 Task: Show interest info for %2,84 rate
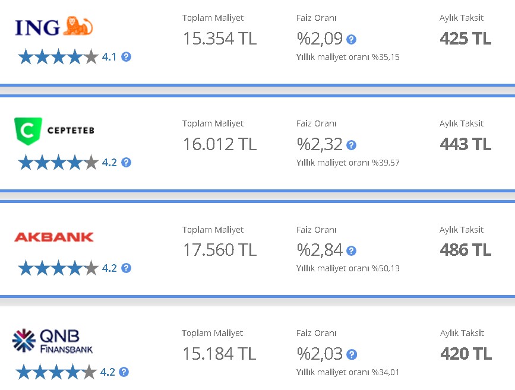point(352,251)
